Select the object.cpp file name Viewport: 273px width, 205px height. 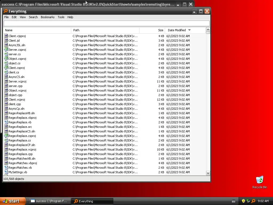click(x=15, y=95)
